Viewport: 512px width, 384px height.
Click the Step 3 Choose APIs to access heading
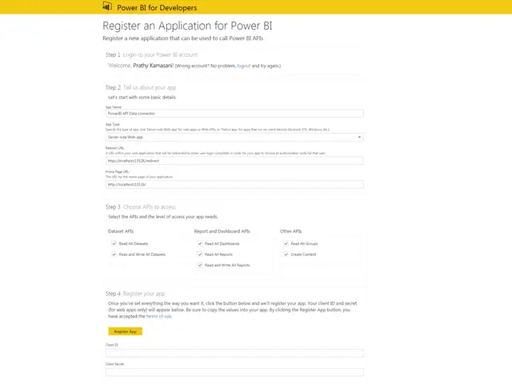coord(141,207)
